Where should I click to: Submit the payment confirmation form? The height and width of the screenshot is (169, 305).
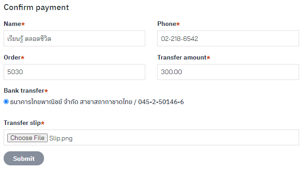[24, 158]
